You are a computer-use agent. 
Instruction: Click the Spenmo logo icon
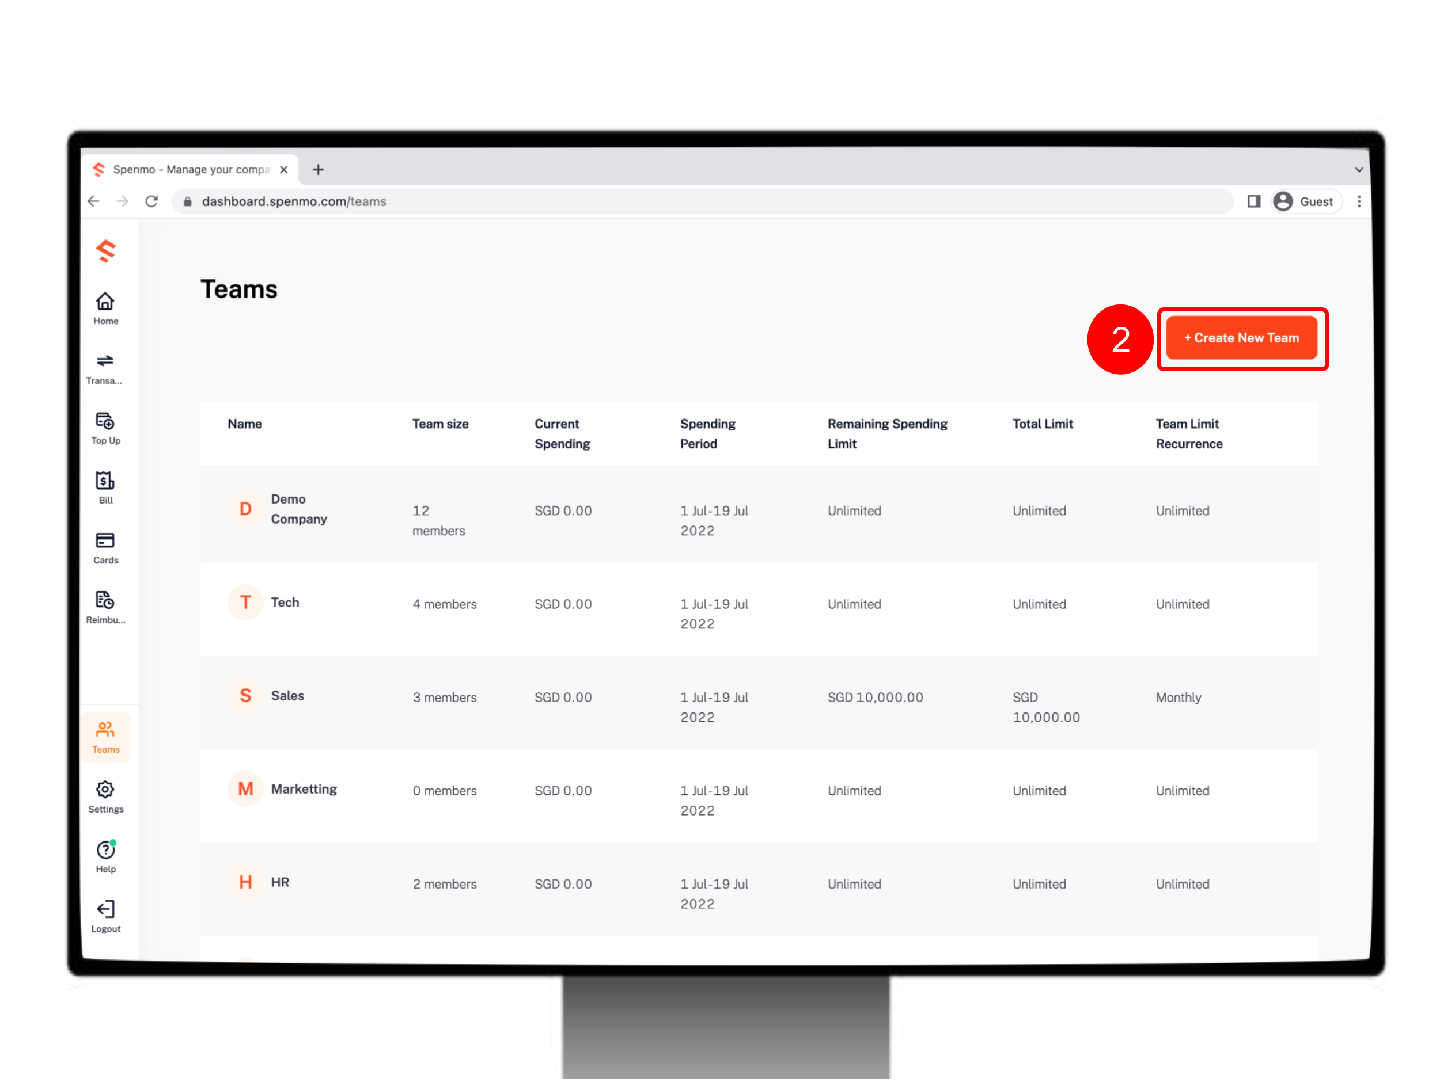point(105,251)
